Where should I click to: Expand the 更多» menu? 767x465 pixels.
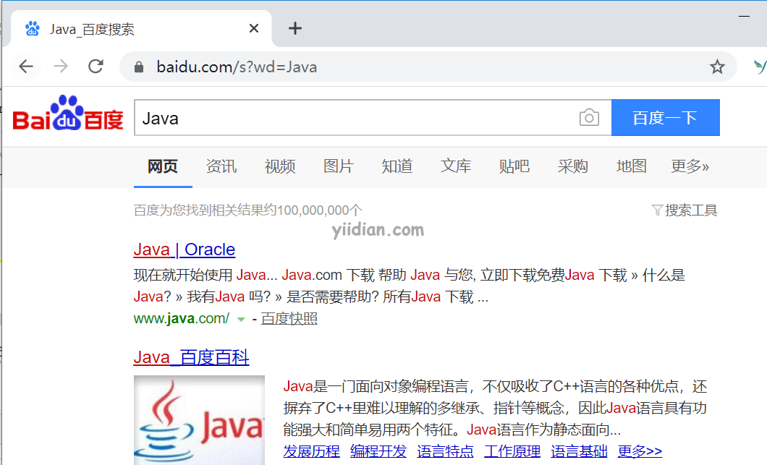690,166
